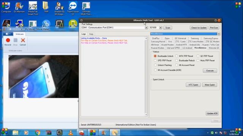Open Movie Maker application menu button
243x136 pixels.
coord(8,34)
